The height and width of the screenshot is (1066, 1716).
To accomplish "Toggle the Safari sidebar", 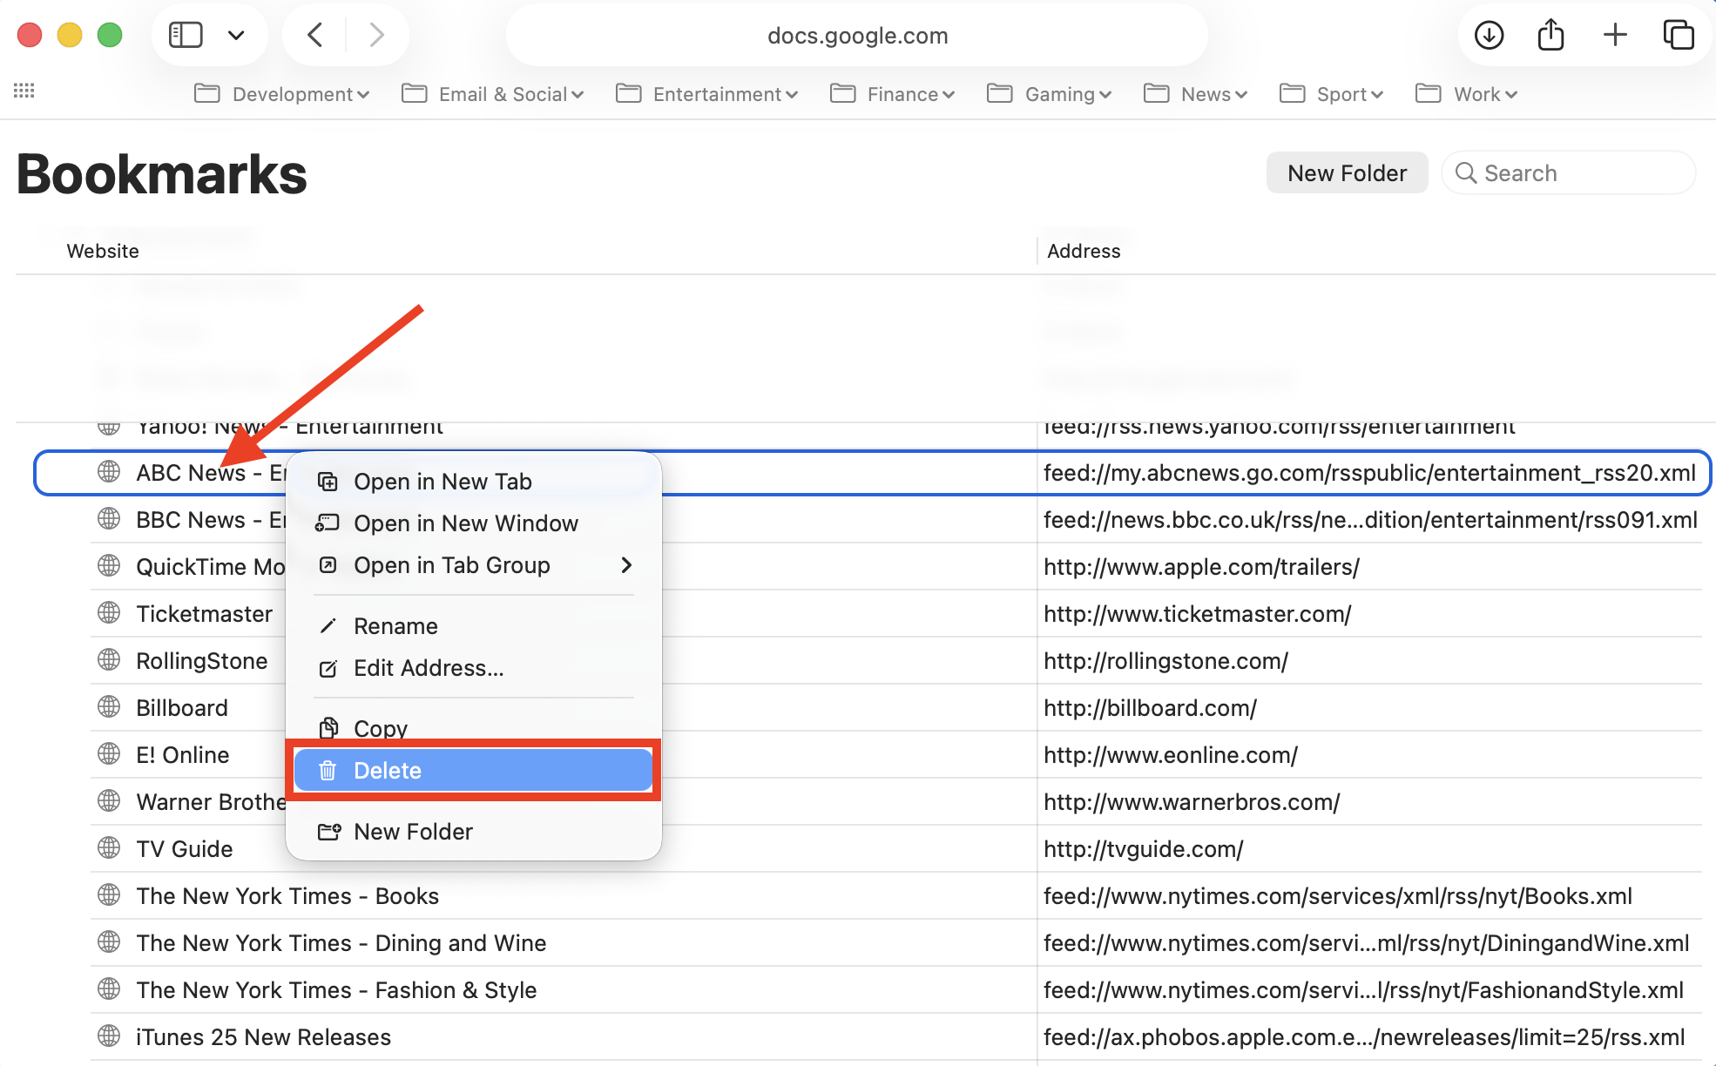I will click(x=185, y=35).
